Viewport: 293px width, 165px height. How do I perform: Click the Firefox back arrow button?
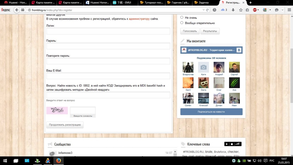point(17,10)
